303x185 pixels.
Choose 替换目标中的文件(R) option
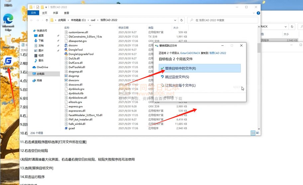tap(200, 68)
